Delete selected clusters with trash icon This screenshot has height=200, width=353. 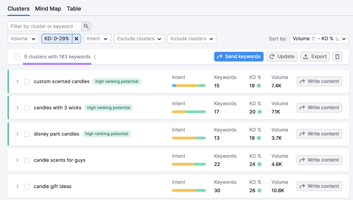tap(337, 57)
